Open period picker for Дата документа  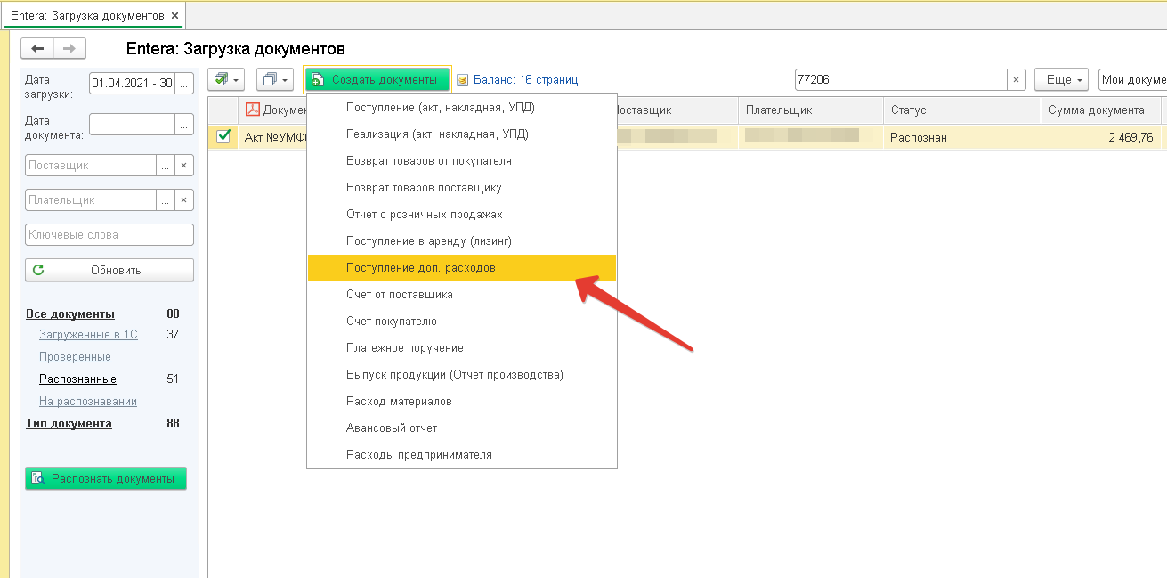pyautogui.click(x=184, y=125)
